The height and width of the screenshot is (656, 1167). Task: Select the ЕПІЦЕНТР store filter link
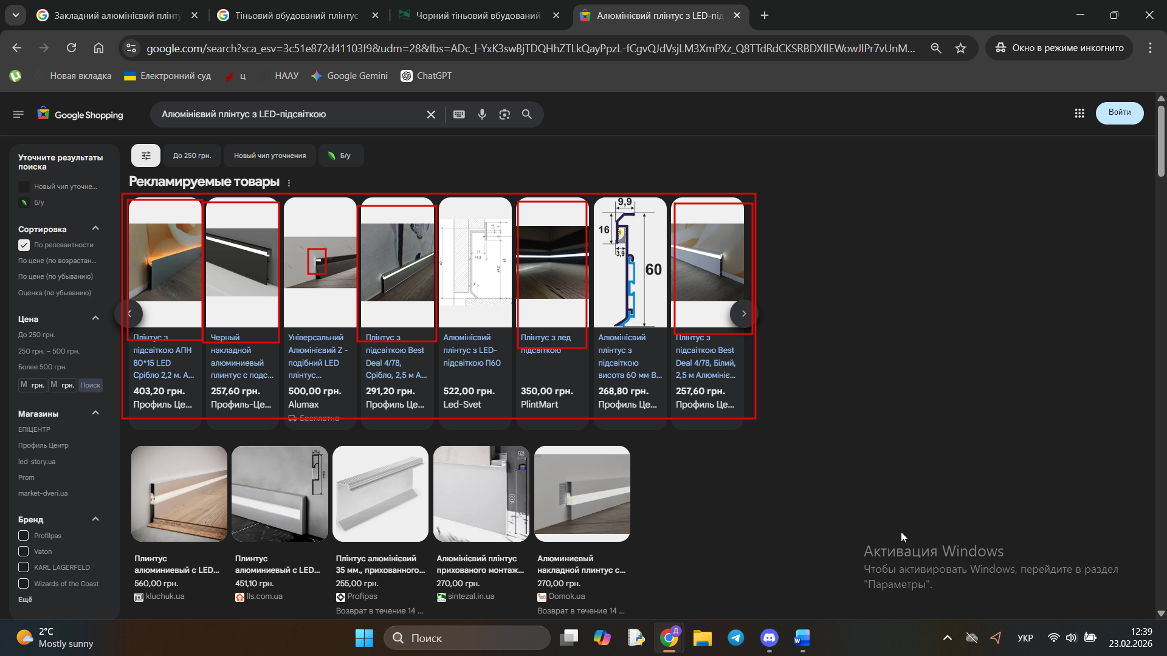pyautogui.click(x=34, y=429)
